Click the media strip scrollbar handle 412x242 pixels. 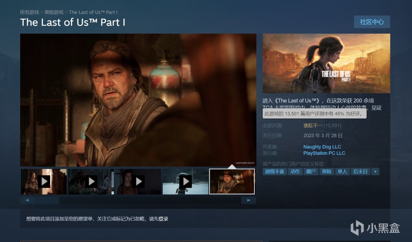(x=47, y=200)
